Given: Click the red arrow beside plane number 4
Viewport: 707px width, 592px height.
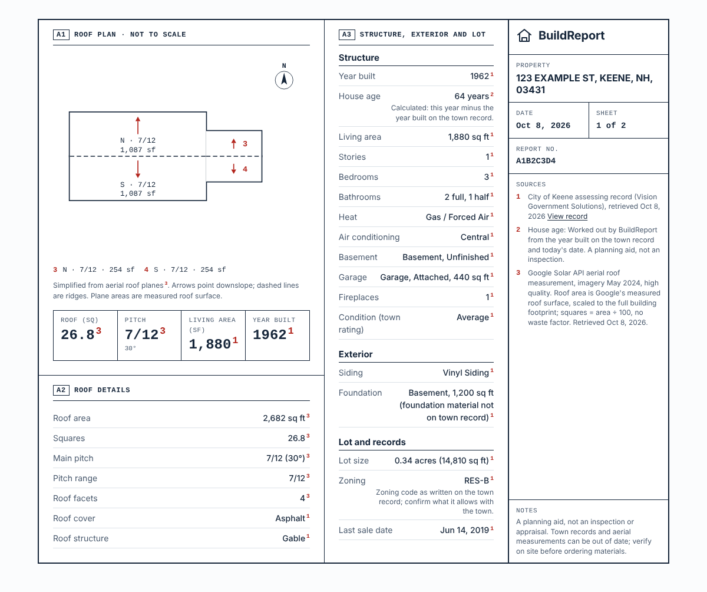Looking at the screenshot, I should [234, 169].
